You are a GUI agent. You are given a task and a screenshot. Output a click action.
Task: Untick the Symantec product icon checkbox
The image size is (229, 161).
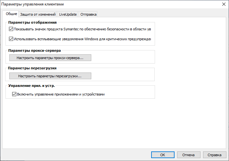pos(11,29)
